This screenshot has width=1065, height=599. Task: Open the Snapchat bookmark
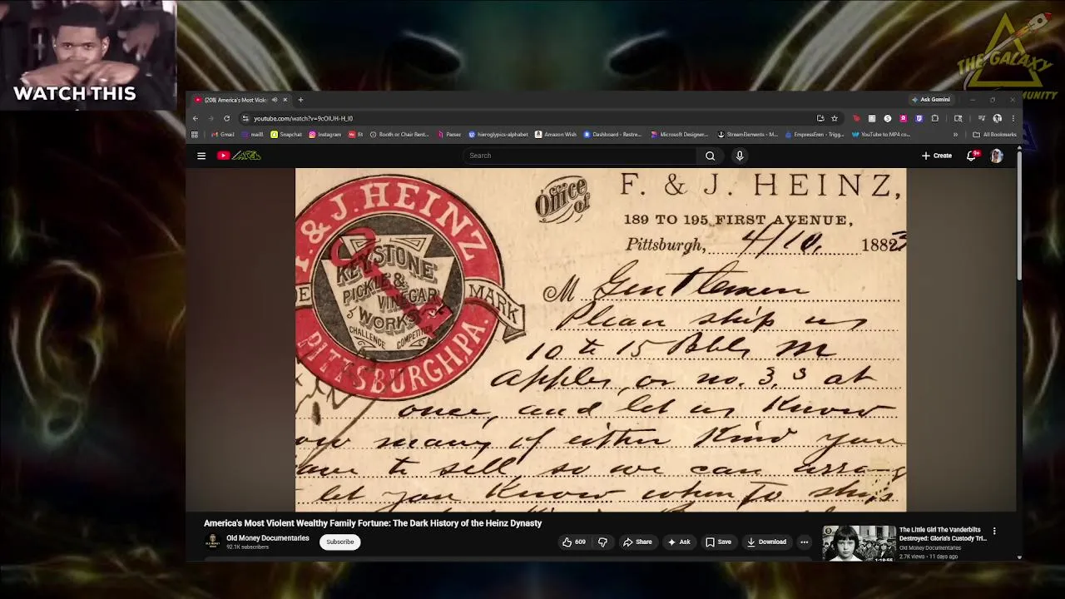pyautogui.click(x=286, y=134)
